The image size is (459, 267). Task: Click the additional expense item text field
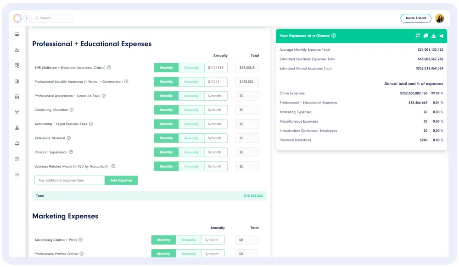point(70,180)
